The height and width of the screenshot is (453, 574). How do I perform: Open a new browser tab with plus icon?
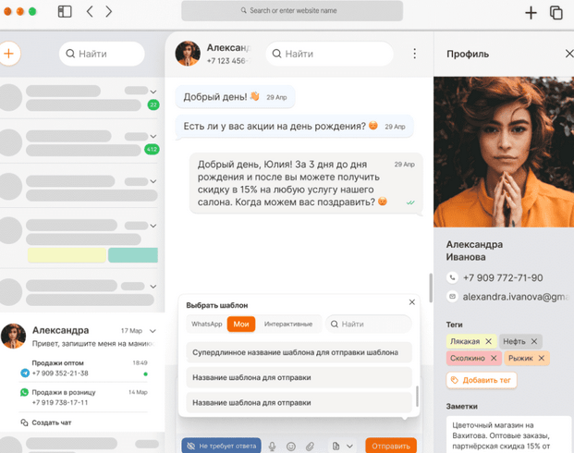[531, 12]
